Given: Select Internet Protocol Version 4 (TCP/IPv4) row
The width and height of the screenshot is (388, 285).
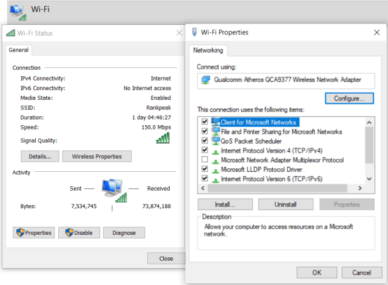Looking at the screenshot, I should click(x=272, y=151).
